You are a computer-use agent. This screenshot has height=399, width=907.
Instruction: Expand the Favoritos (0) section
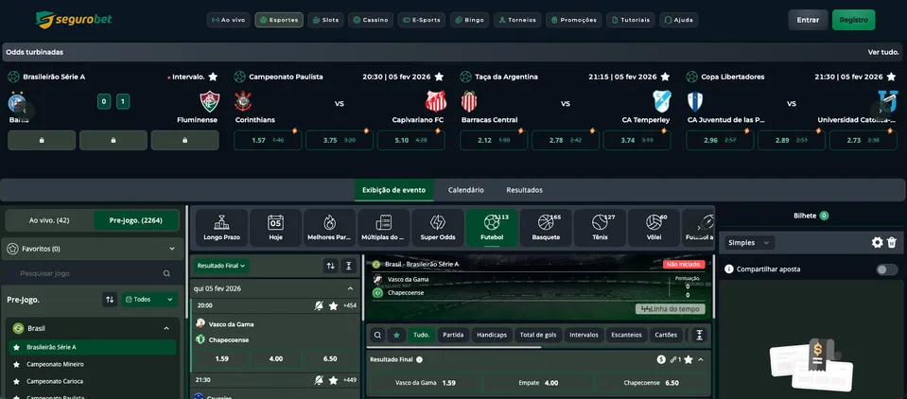point(93,249)
